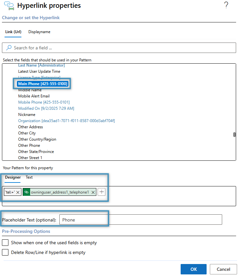The width and height of the screenshot is (240, 277).
Task: Choose the Organization field entry
Action: pos(66,121)
